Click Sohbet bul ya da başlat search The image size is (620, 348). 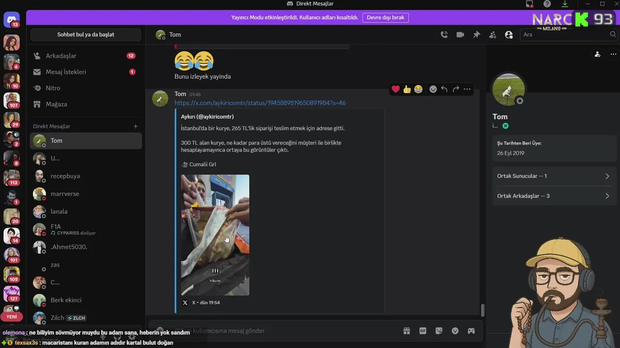86,35
